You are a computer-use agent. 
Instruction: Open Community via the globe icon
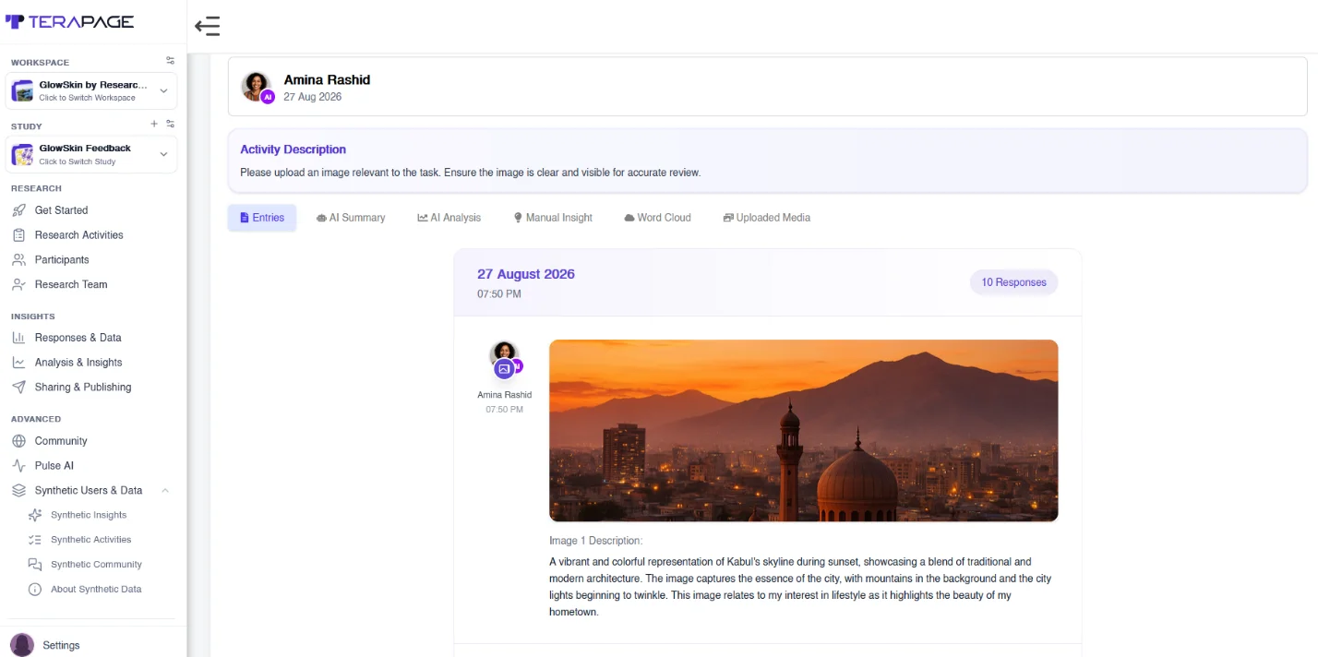(18, 441)
